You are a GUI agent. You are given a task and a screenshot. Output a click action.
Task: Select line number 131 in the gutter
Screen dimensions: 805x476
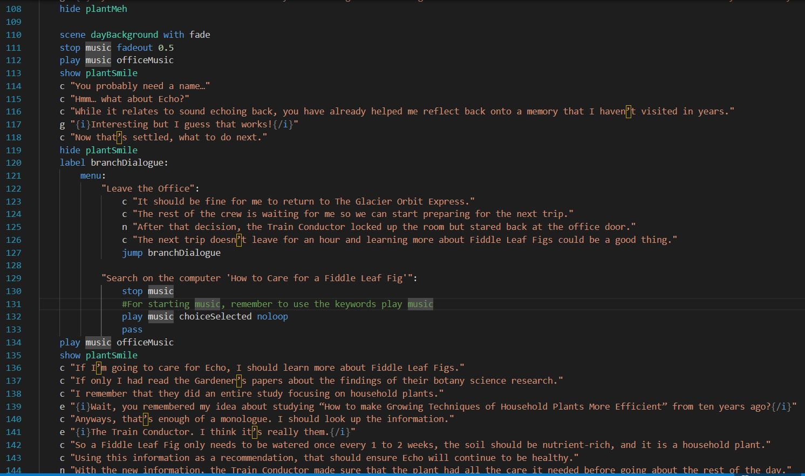click(x=14, y=304)
